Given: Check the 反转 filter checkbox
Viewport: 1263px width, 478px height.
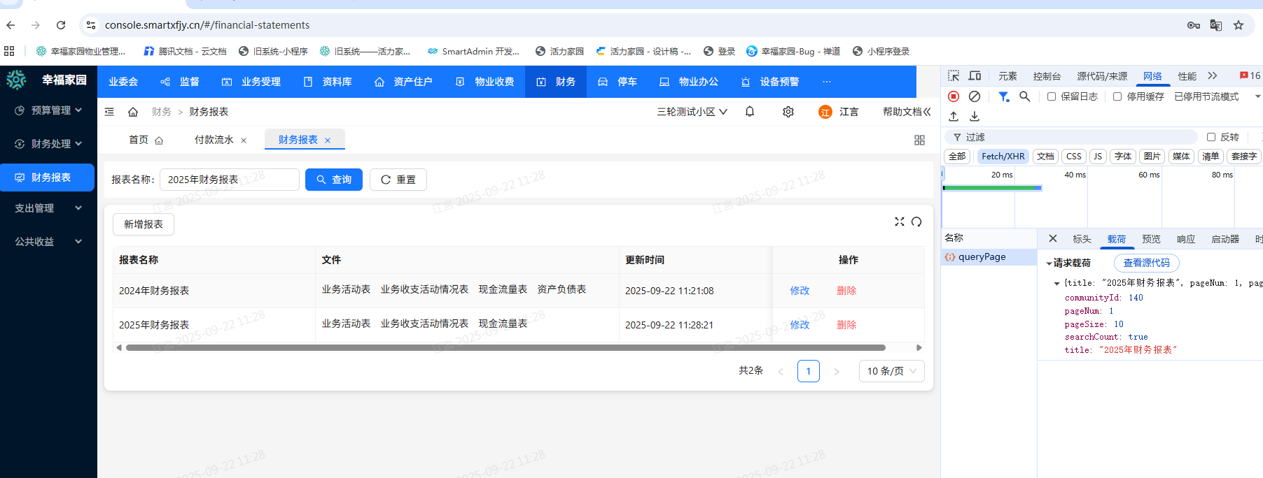Looking at the screenshot, I should click(x=1211, y=137).
